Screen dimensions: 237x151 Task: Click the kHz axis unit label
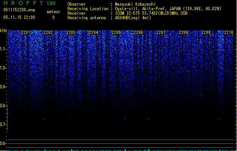3,31
